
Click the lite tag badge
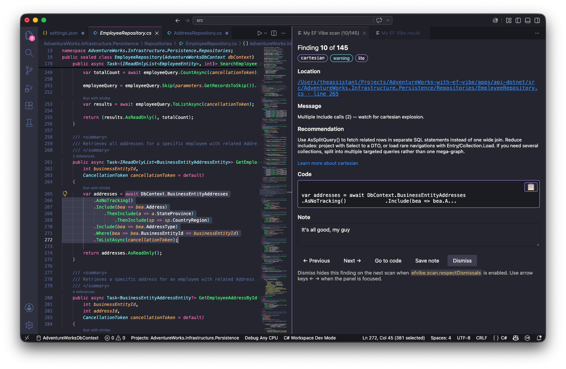click(361, 58)
